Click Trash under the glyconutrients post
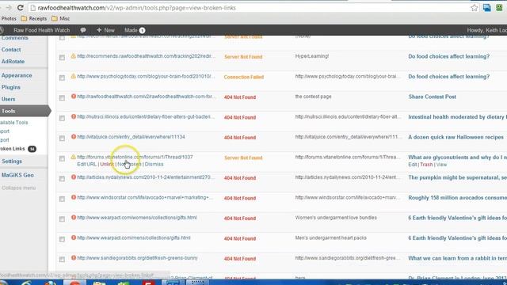The width and height of the screenshot is (507, 285). tap(426, 165)
